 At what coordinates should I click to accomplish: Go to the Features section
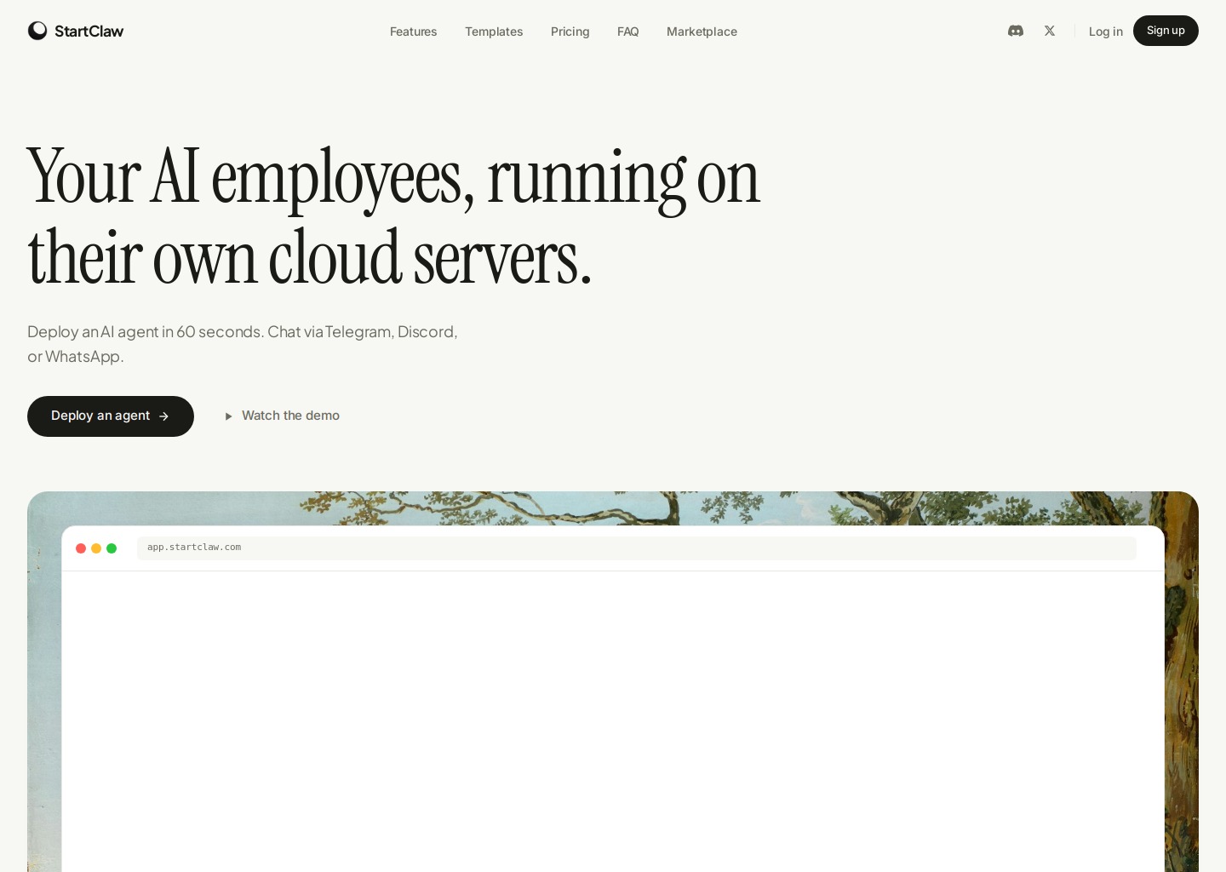tap(413, 32)
